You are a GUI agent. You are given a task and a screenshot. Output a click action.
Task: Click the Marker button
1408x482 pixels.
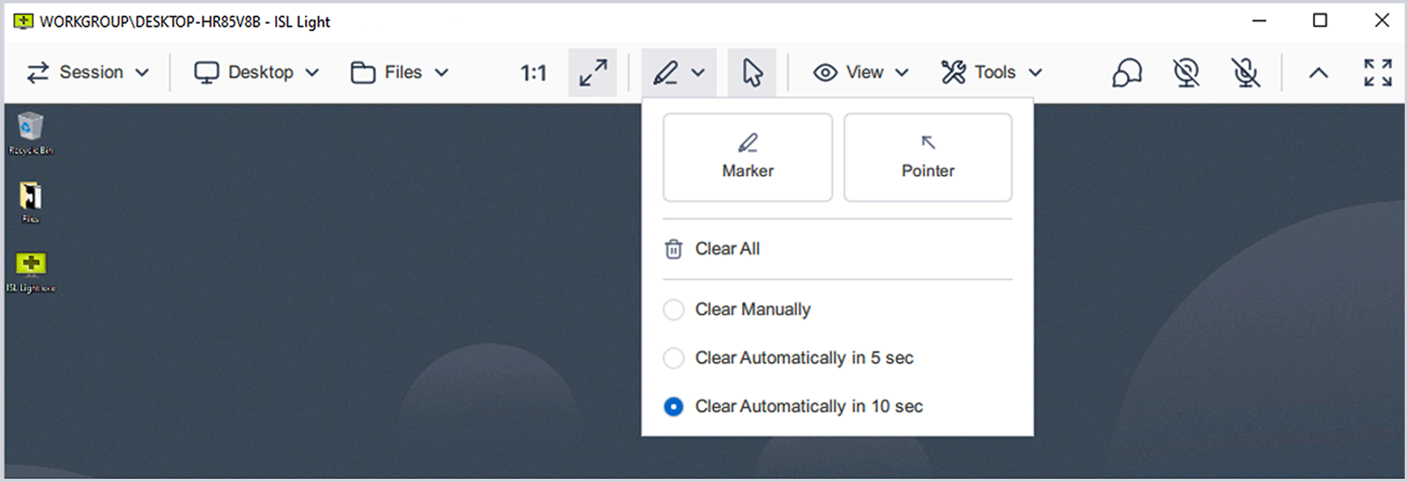pos(747,158)
